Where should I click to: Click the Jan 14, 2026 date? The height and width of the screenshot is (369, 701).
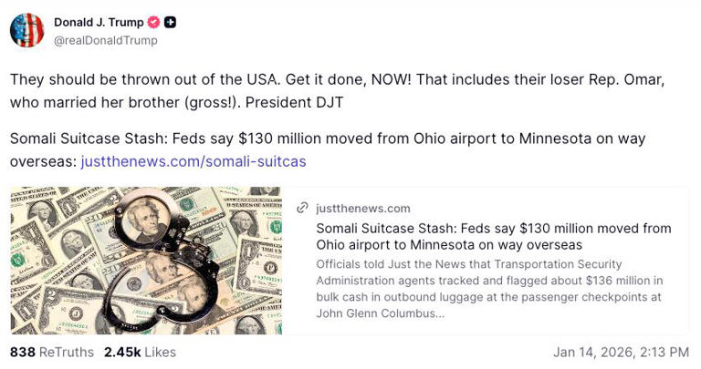coord(621,352)
